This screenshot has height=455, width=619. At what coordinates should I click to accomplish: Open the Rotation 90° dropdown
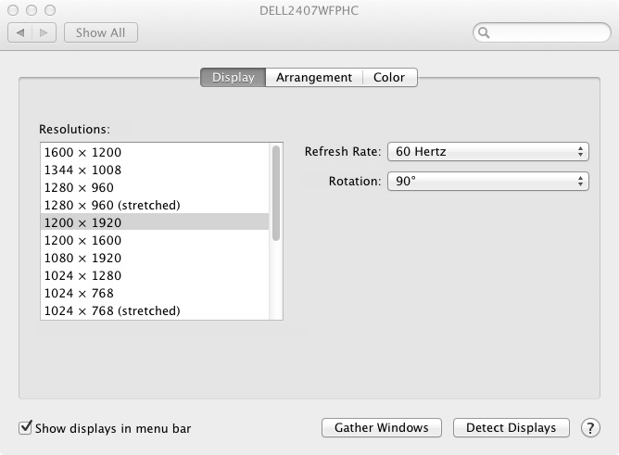(x=488, y=181)
